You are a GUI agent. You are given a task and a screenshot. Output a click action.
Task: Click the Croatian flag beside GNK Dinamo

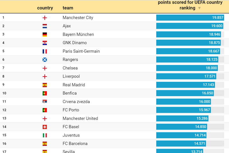45,43
